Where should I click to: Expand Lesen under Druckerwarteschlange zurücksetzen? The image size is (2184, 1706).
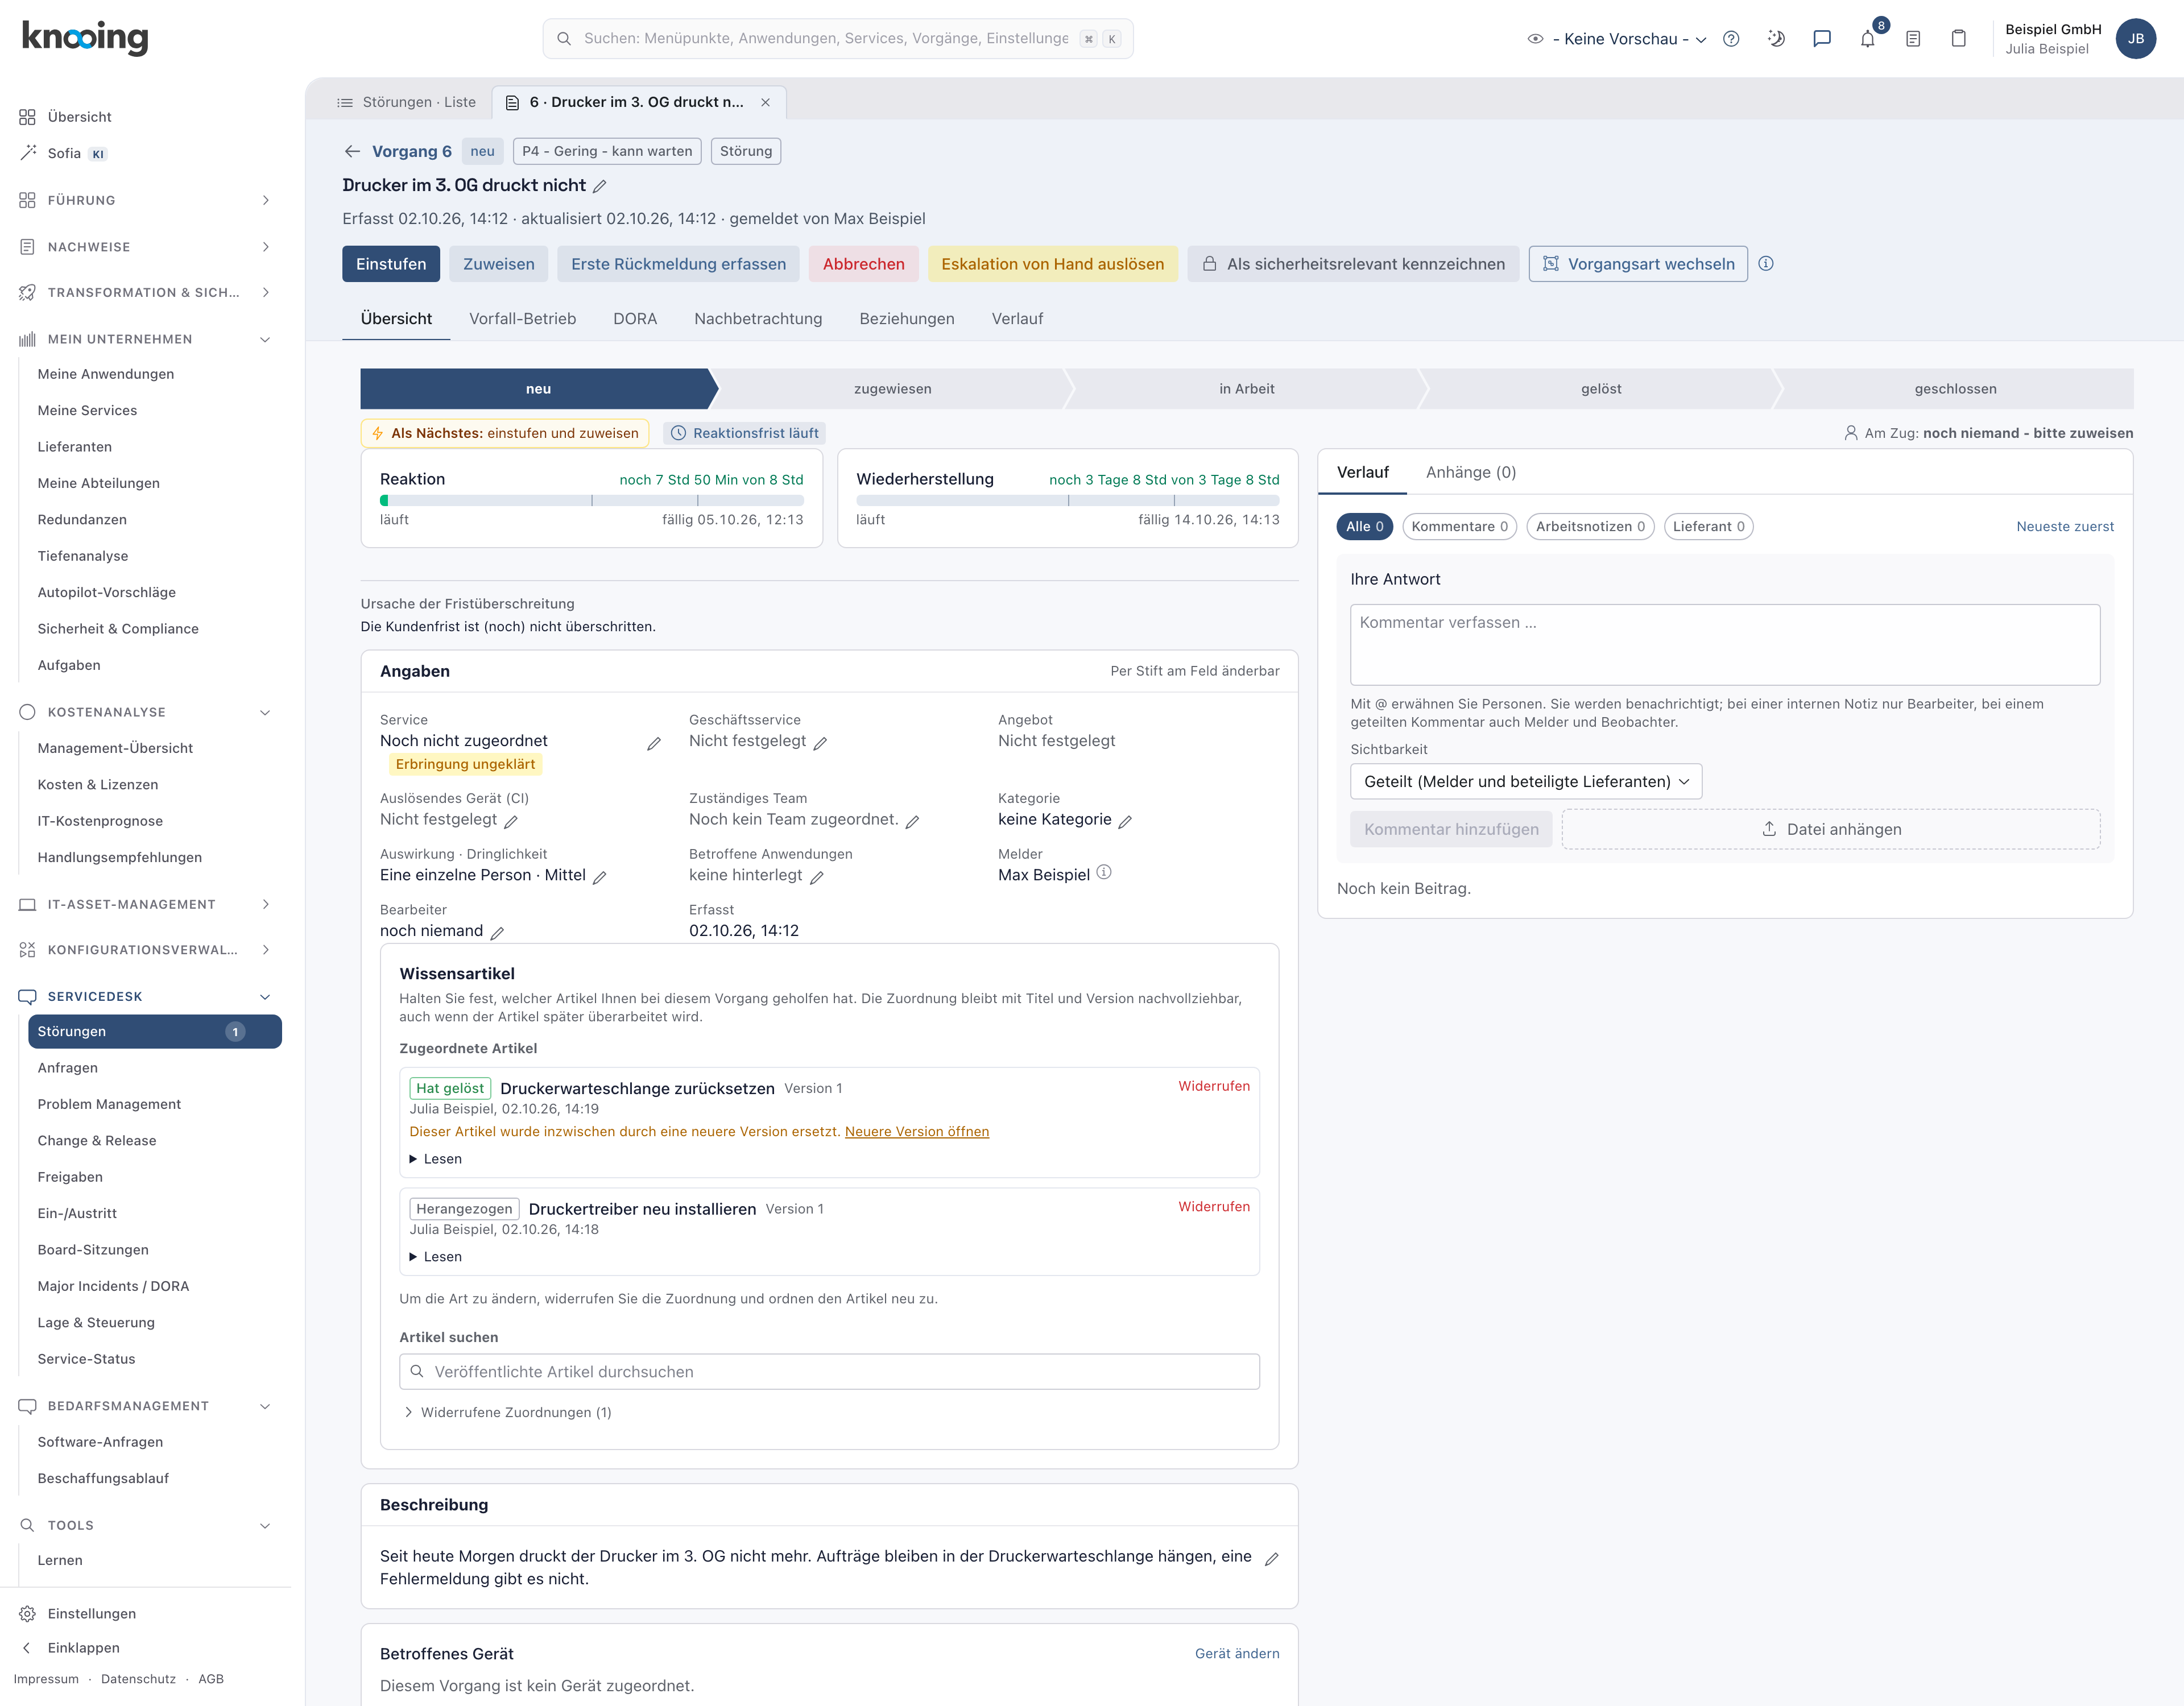click(x=436, y=1159)
